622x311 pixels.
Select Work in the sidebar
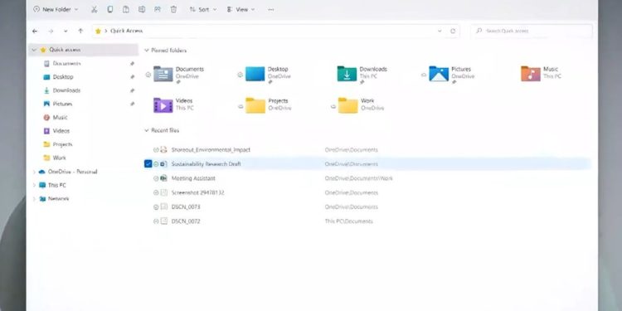point(60,158)
